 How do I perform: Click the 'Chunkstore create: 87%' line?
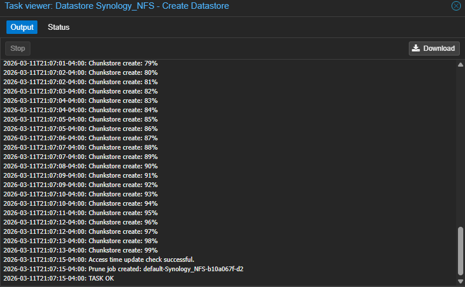pyautogui.click(x=80, y=138)
